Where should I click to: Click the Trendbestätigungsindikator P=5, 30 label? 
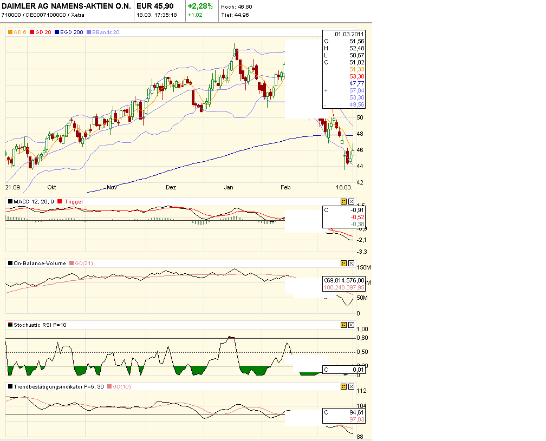point(58,387)
